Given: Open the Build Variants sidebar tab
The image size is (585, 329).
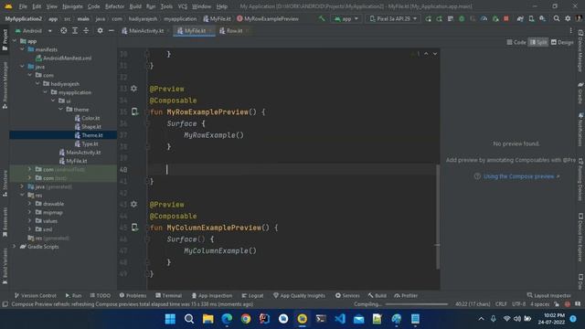Looking at the screenshot, I should [5, 266].
